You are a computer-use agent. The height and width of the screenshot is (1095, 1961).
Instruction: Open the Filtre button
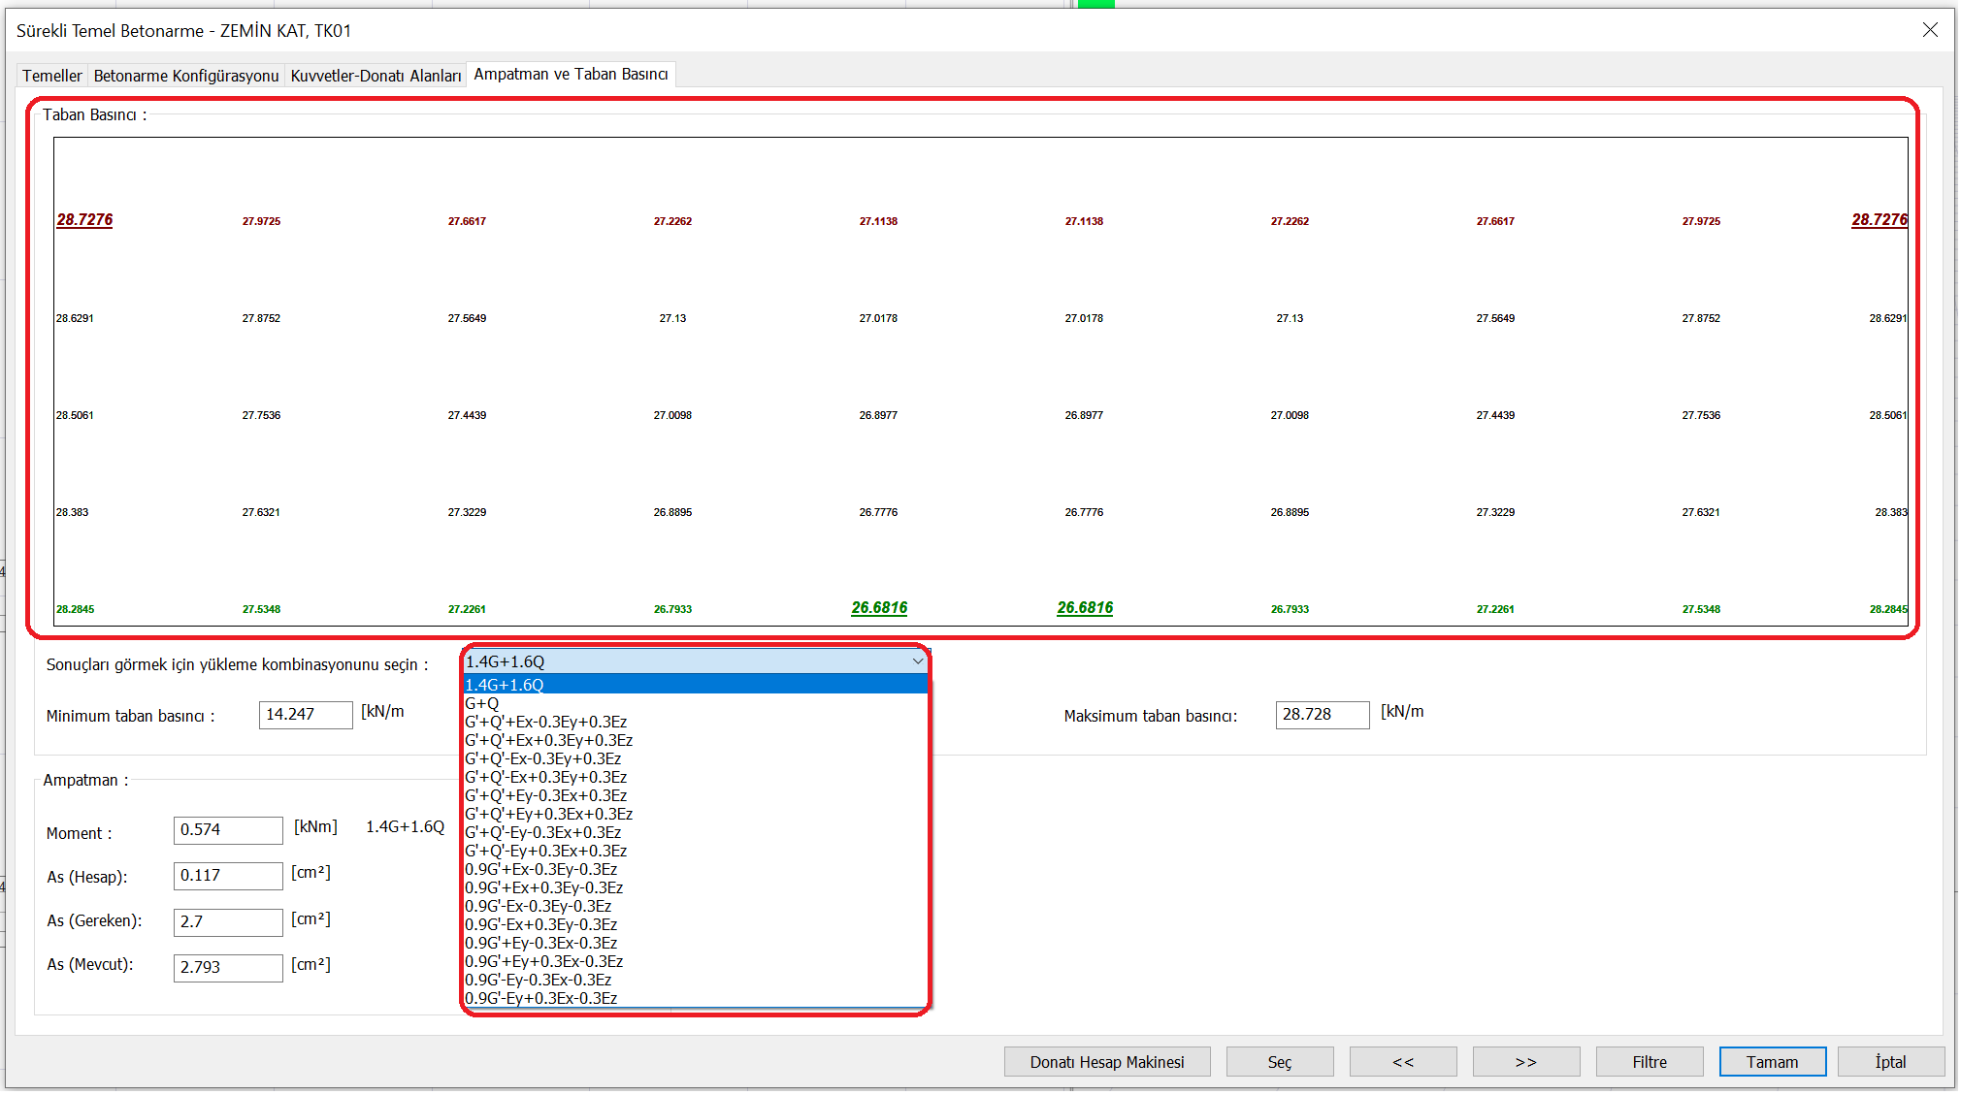point(1650,1062)
